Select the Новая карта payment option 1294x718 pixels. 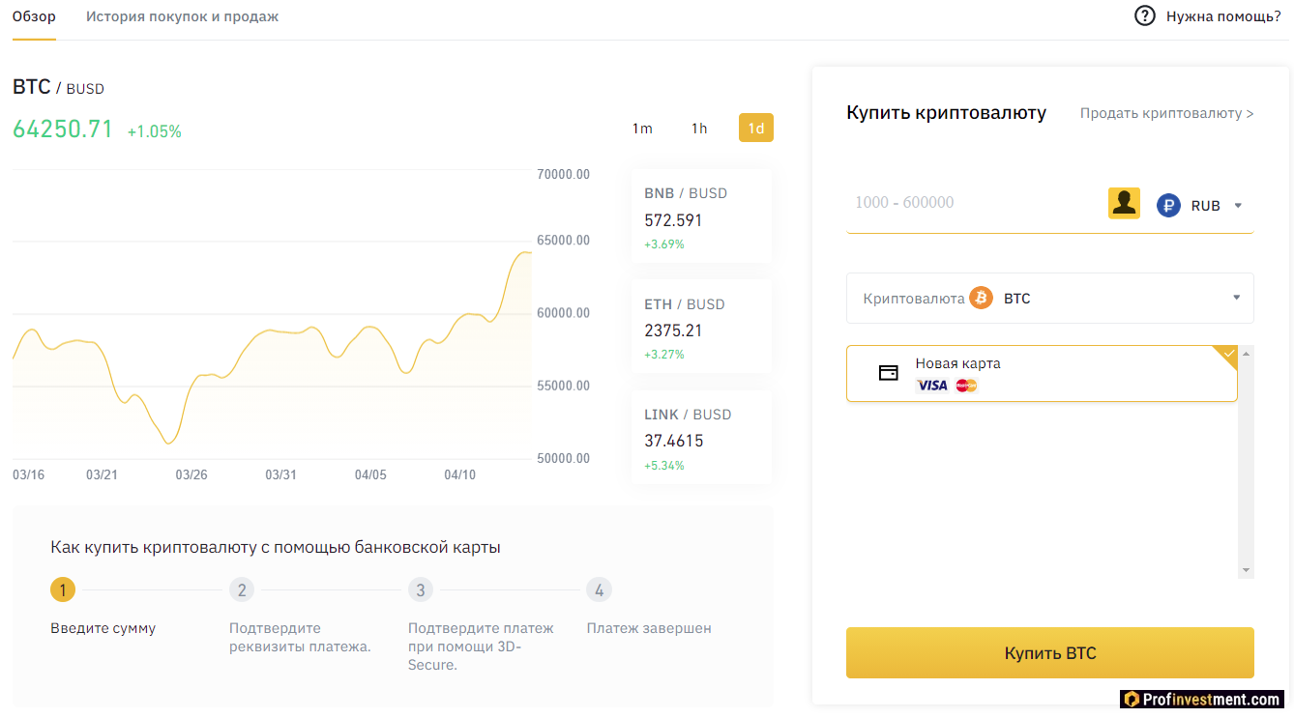(1042, 373)
